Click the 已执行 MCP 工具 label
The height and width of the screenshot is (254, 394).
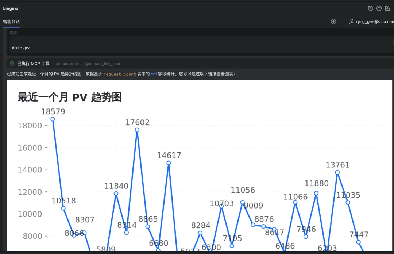coord(33,64)
